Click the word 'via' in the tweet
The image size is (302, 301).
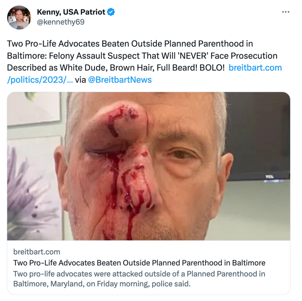click(x=81, y=80)
